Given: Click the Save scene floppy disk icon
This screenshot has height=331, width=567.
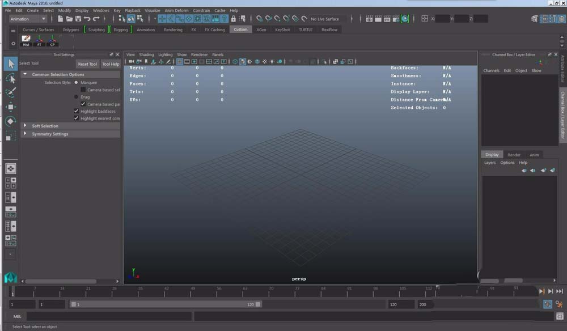Looking at the screenshot, I should [x=78, y=19].
